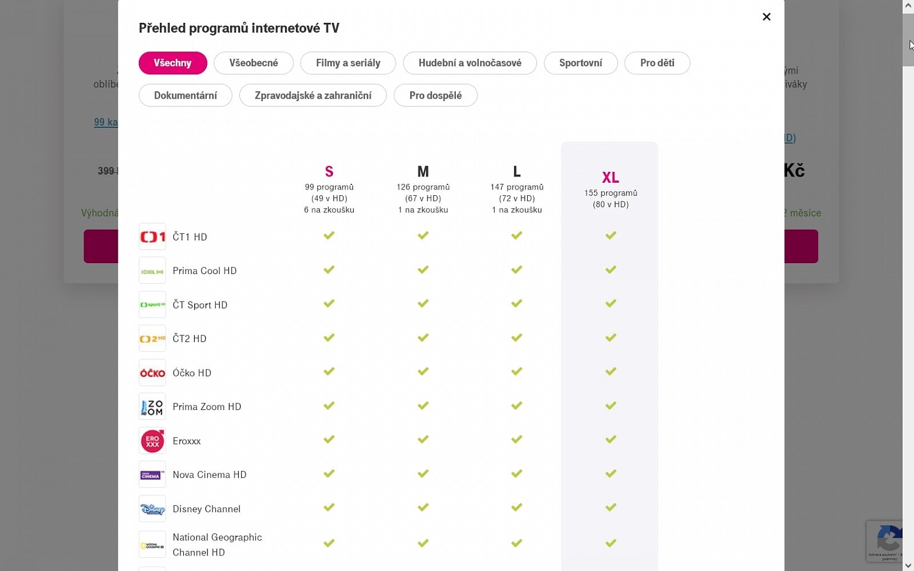Screen dimensions: 914x571
Task: Click the ČT2 HD channel logo
Action: (152, 339)
